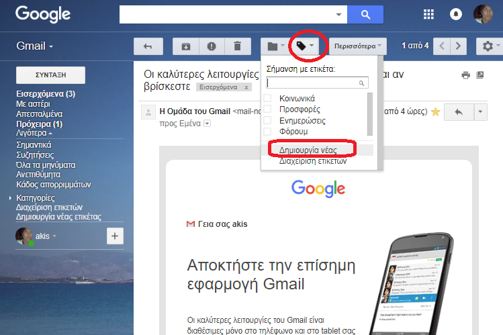The image size is (503, 335).
Task: Open the Συζητήσεις label
Action: click(35, 155)
